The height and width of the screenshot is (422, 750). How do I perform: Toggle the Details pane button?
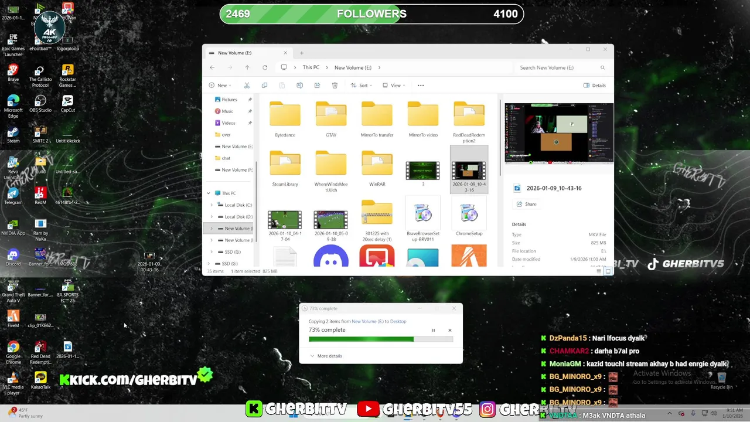click(x=595, y=86)
